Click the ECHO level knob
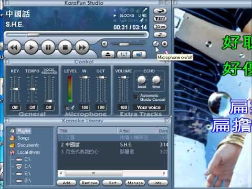This screenshot has height=189, width=252. [142, 80]
